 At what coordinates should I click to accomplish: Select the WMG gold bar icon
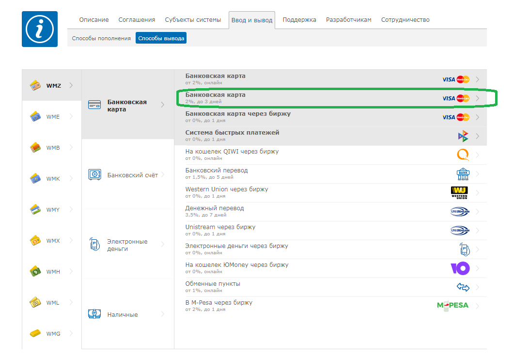(35, 333)
